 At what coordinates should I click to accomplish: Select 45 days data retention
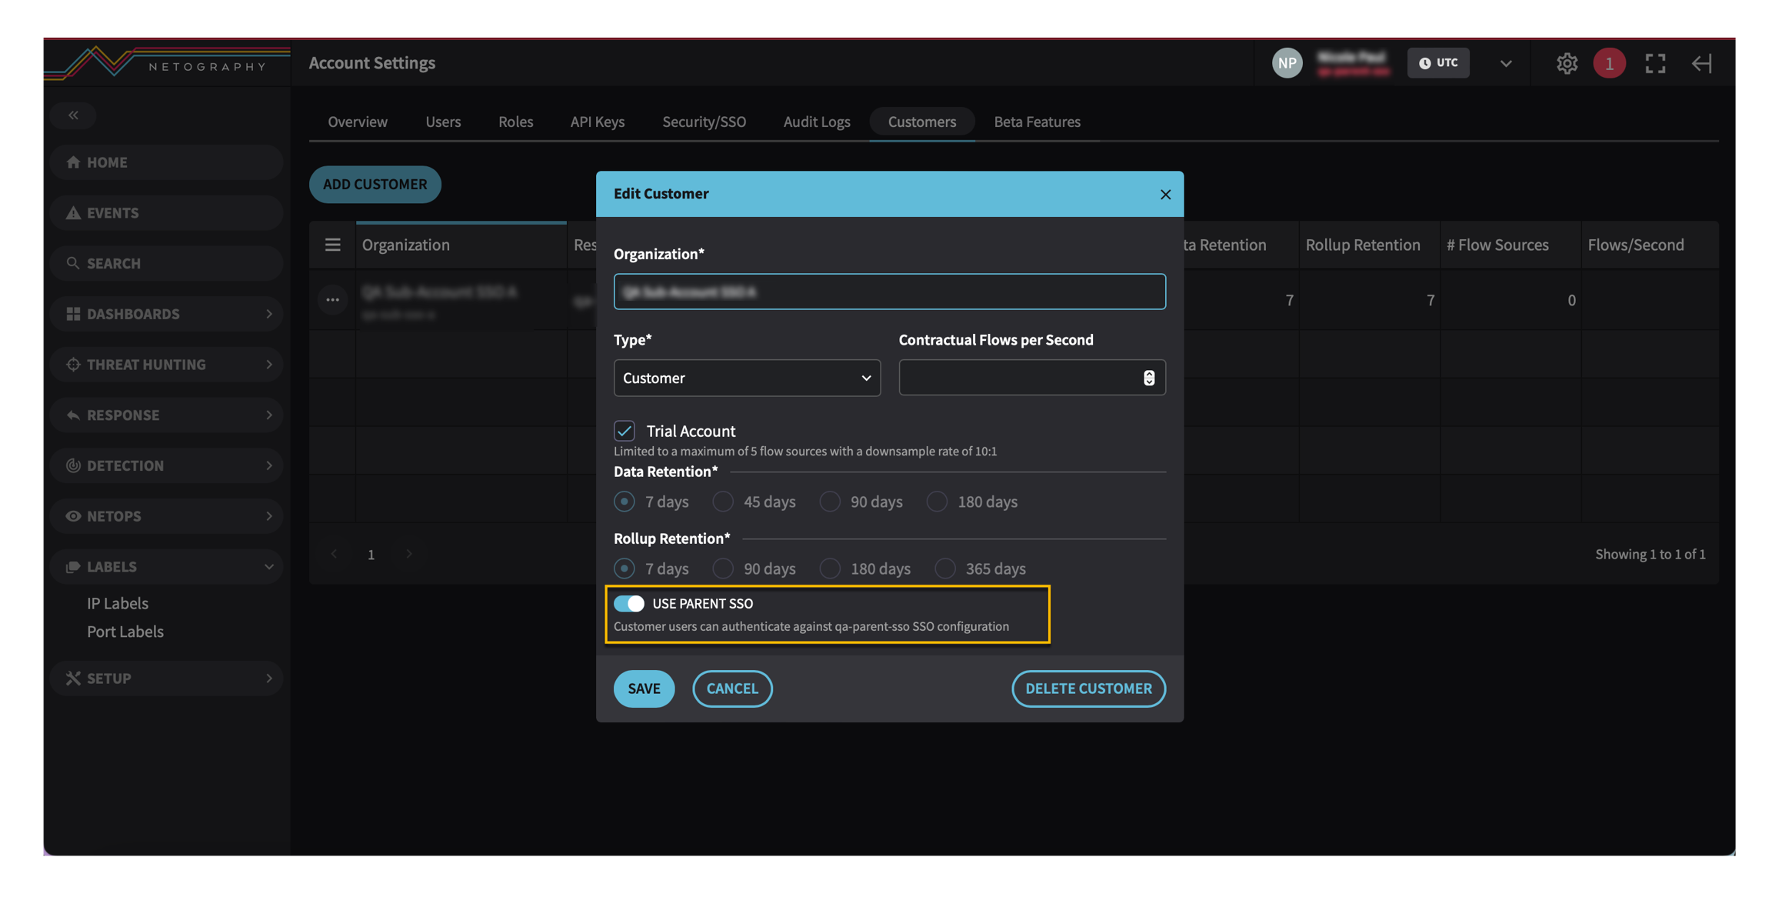(x=723, y=502)
